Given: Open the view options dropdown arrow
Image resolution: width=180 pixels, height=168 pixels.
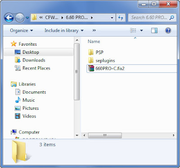Looking at the screenshot, I should (141, 30).
